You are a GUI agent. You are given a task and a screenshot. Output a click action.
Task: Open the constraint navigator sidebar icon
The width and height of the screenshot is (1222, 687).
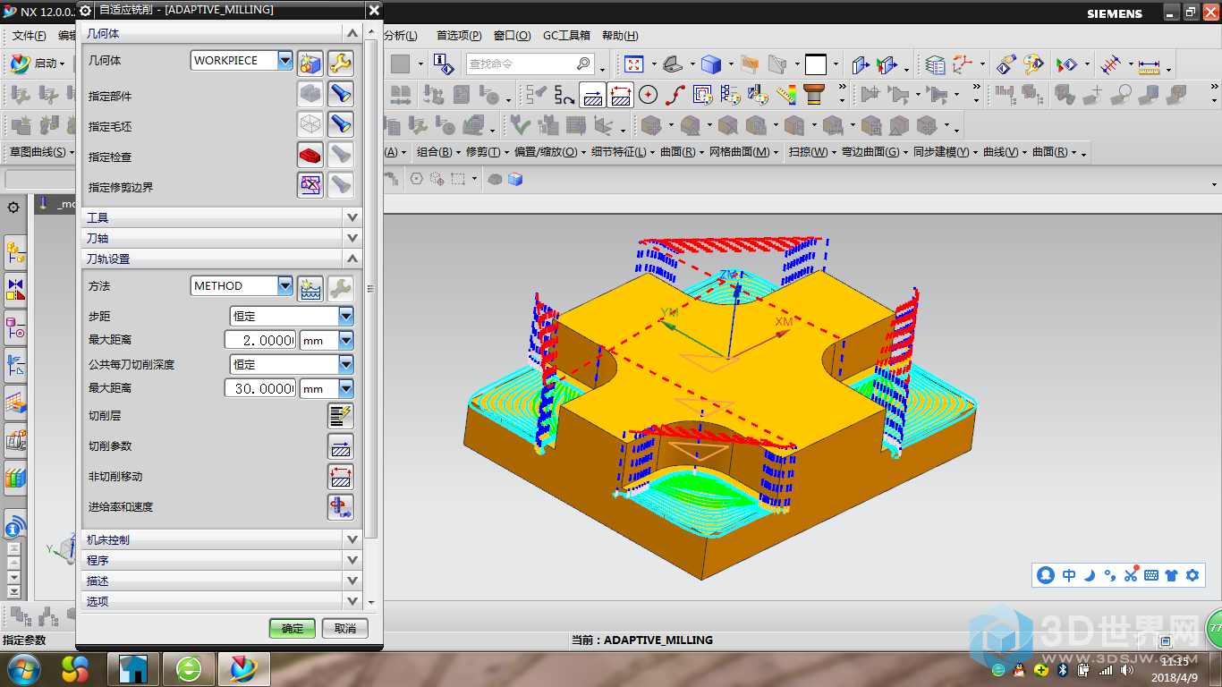pos(15,289)
